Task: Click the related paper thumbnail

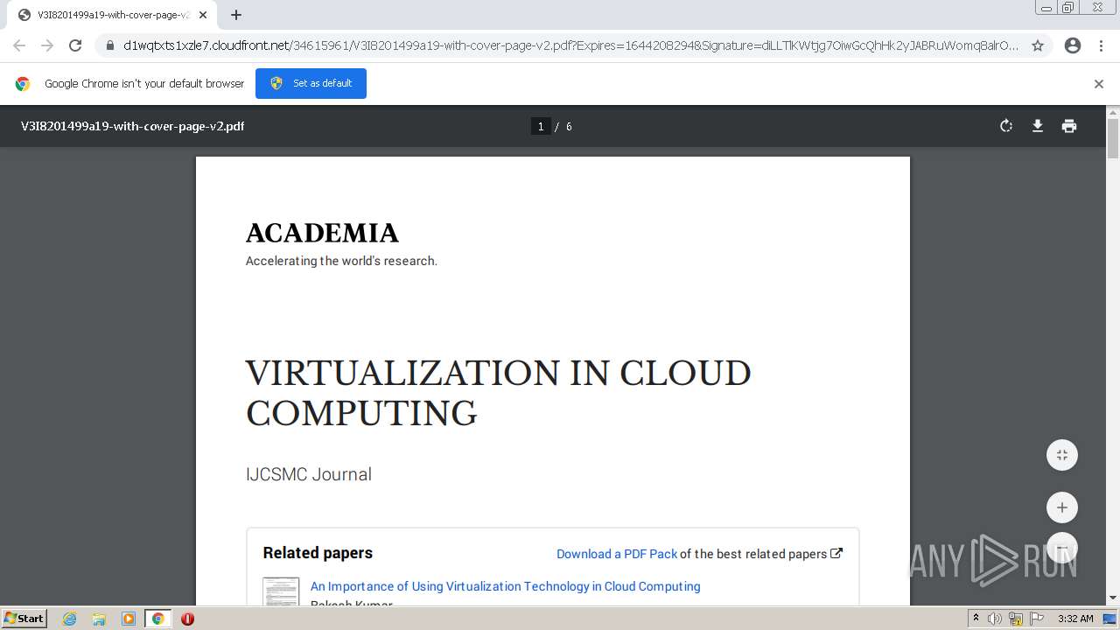Action: (281, 591)
